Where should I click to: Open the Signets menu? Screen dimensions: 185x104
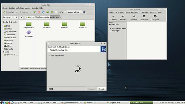(x=35, y=8)
